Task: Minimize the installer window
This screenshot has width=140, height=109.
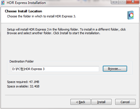Action: point(115,2)
